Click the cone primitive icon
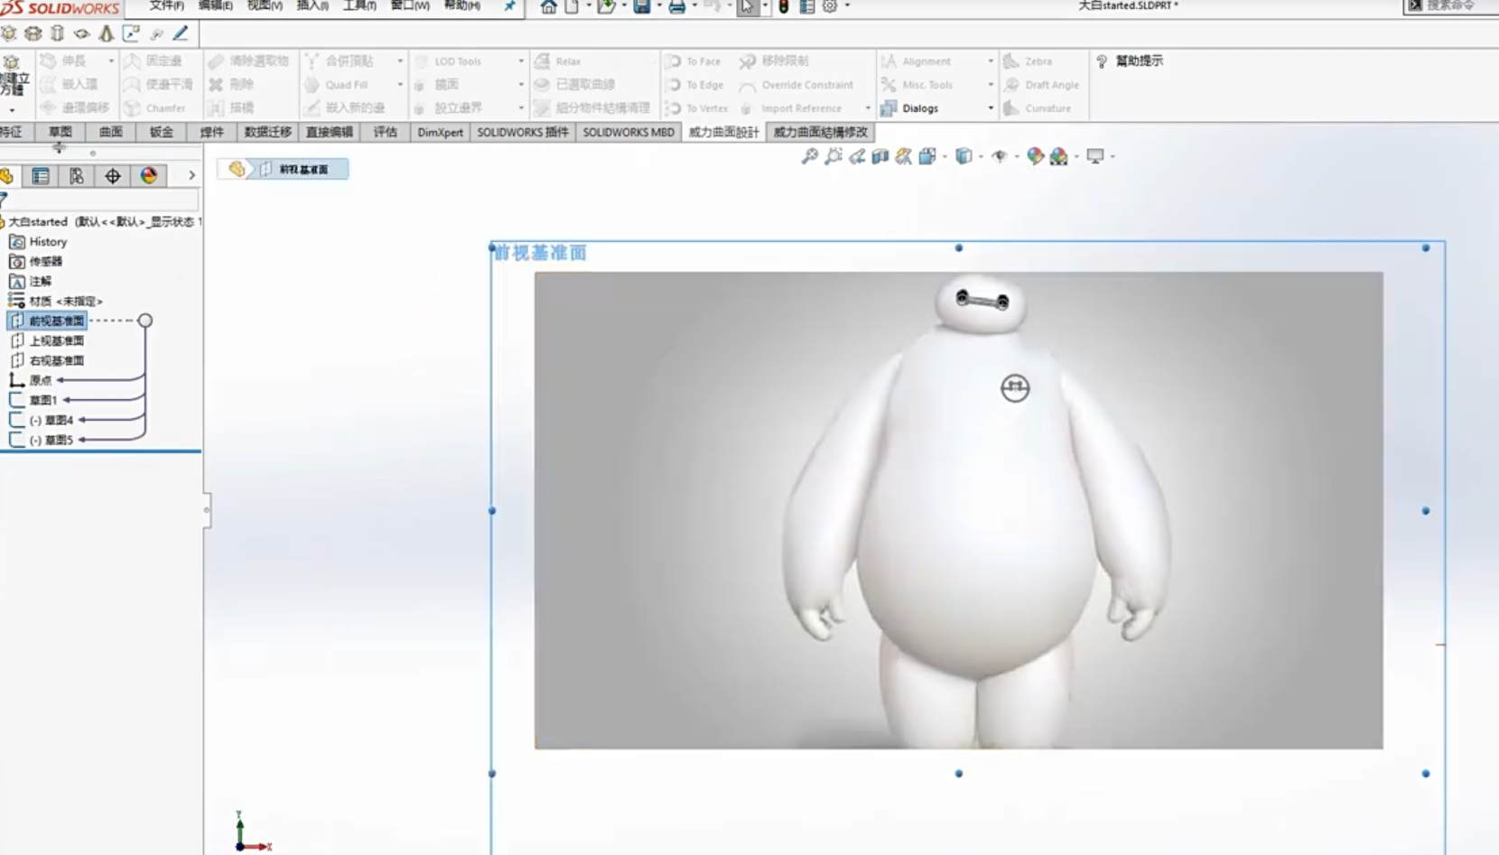Image resolution: width=1499 pixels, height=855 pixels. 106,33
